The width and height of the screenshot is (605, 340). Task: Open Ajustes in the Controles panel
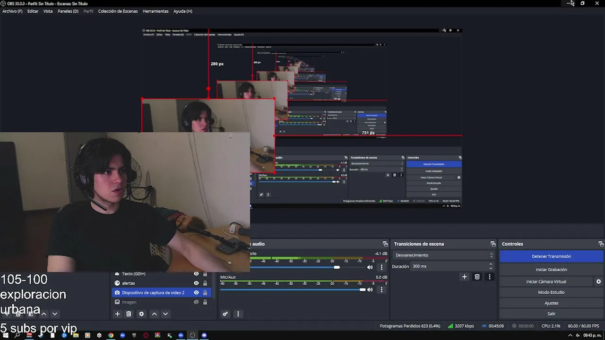pyautogui.click(x=551, y=303)
